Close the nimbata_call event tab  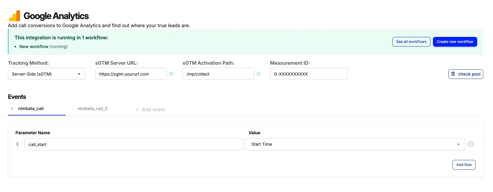[12, 109]
